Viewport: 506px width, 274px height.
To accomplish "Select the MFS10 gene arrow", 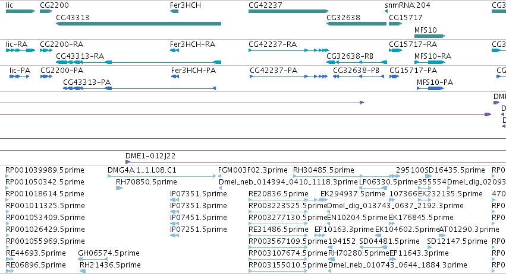I will pyautogui.click(x=430, y=36).
